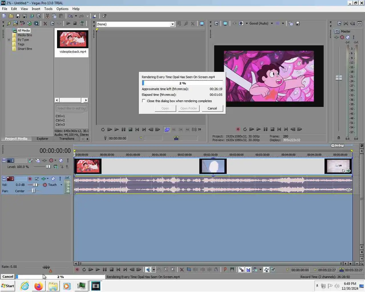Click the Copy icon in main toolbar

coord(54,16)
